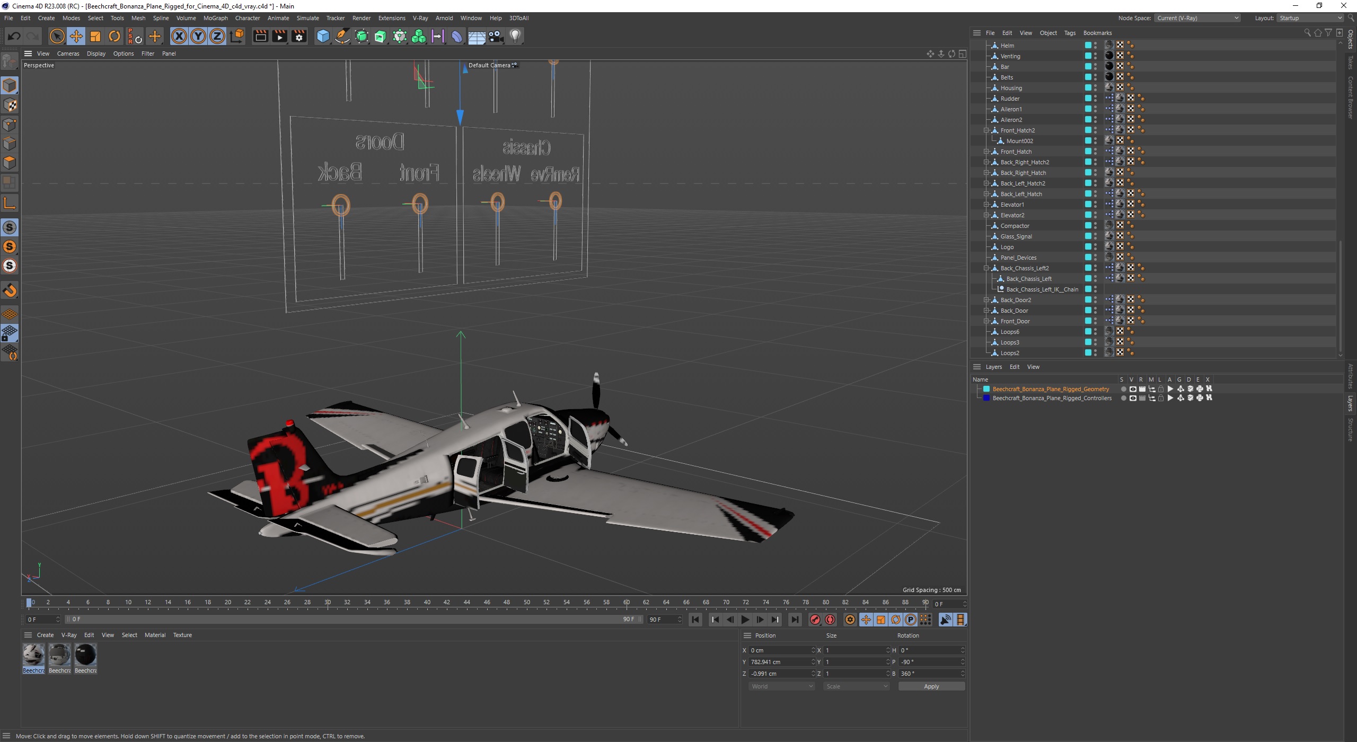Open the Layout Startup dropdown
1357x742 pixels.
[x=1310, y=18]
